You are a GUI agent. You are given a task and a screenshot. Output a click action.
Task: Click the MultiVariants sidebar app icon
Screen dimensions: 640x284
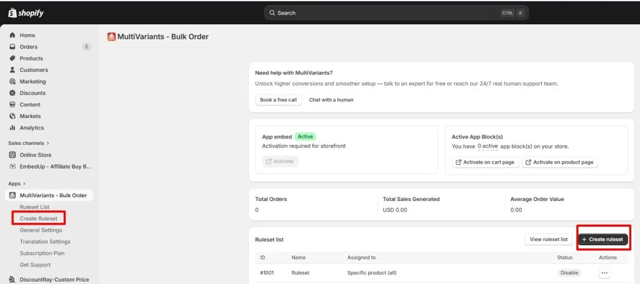pyautogui.click(x=12, y=195)
